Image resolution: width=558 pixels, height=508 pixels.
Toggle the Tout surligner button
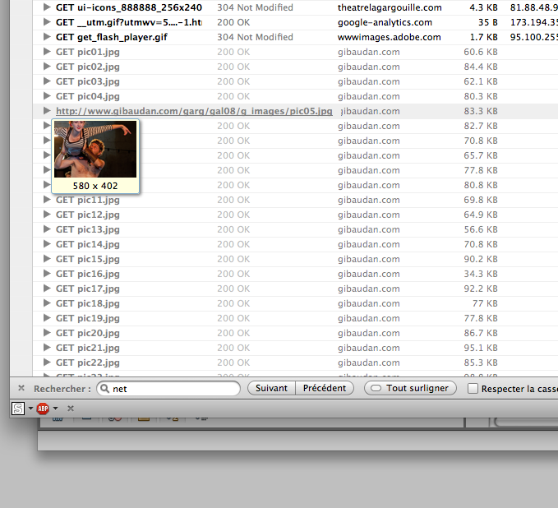point(410,388)
